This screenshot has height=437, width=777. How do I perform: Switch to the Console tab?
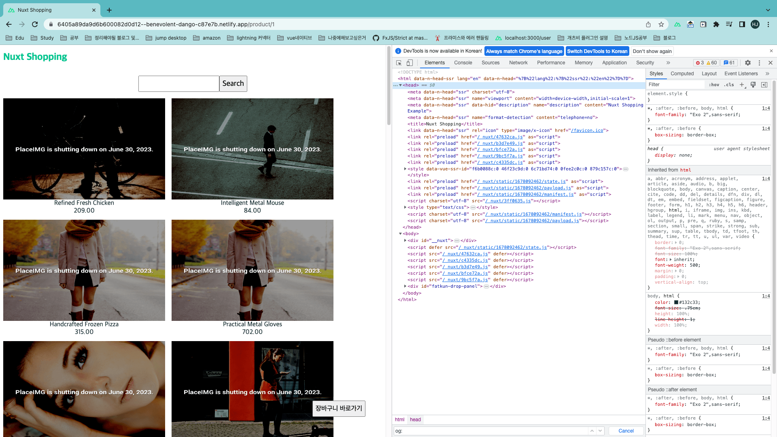463,63
